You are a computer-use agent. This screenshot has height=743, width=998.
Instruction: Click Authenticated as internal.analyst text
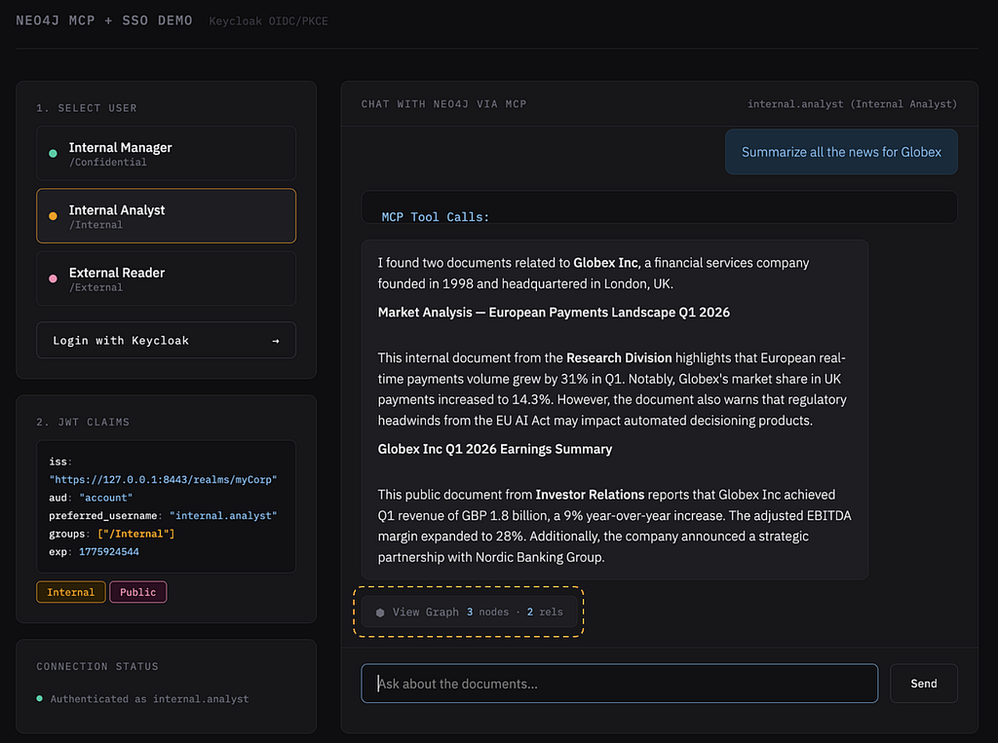149,699
